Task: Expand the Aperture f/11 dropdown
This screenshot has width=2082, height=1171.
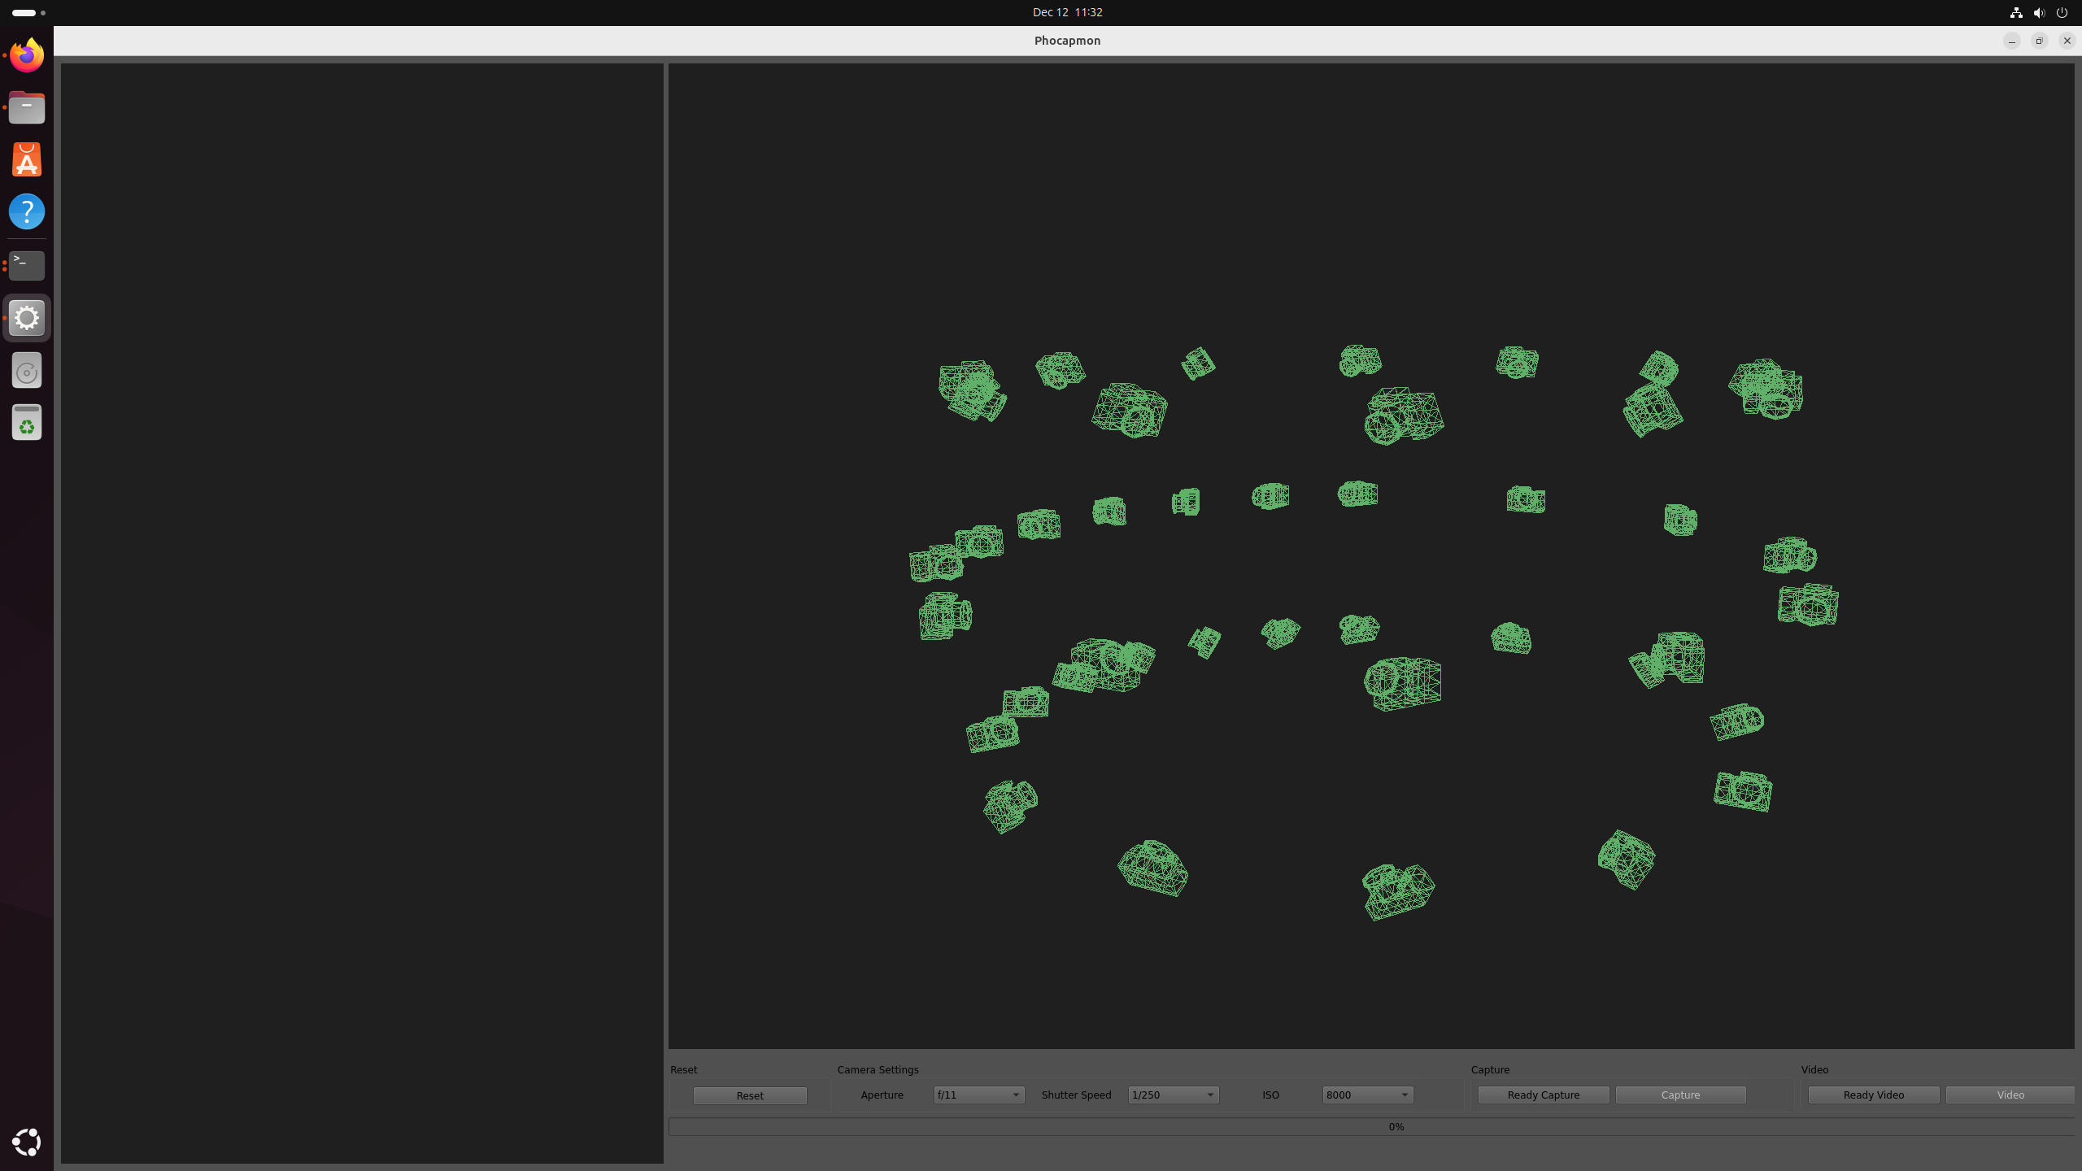Action: (978, 1095)
